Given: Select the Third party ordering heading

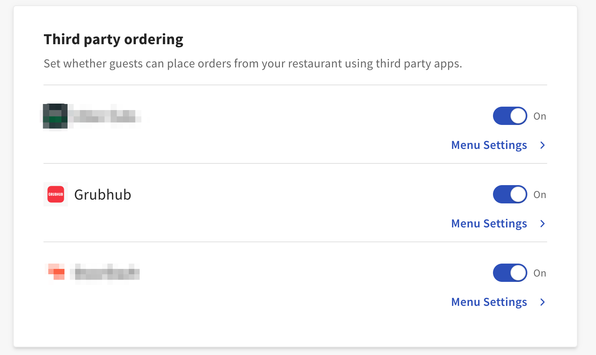Looking at the screenshot, I should pos(113,39).
